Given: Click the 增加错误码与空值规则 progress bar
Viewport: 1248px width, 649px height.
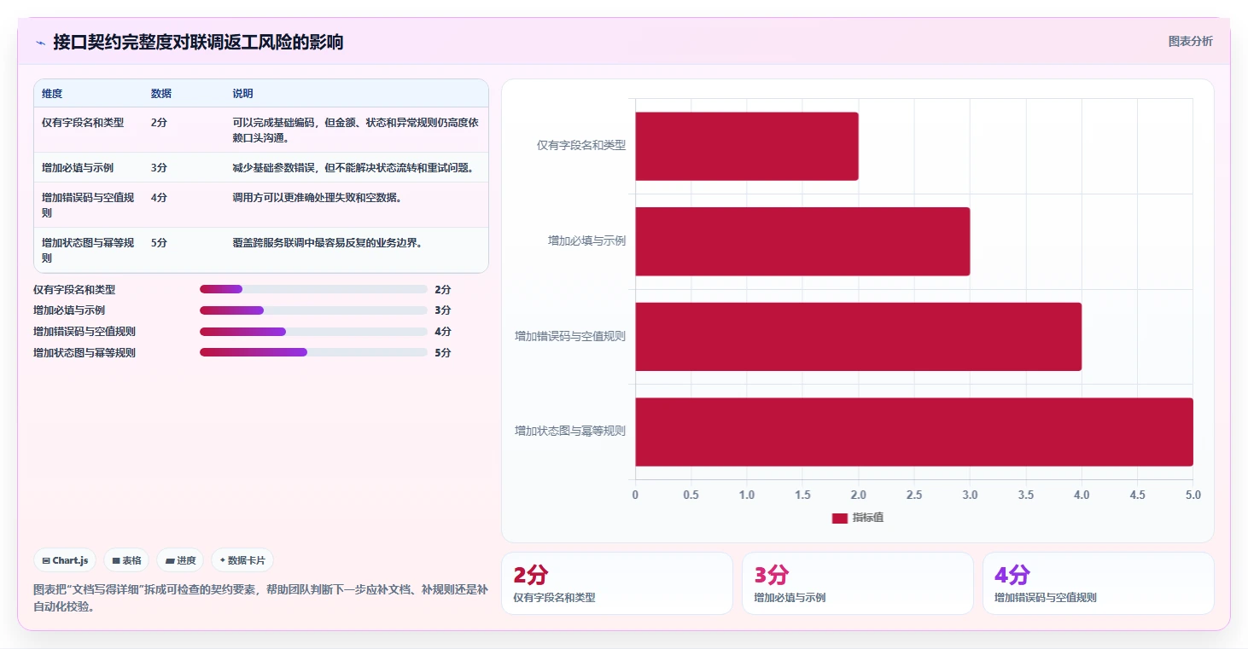Looking at the screenshot, I should [x=313, y=332].
